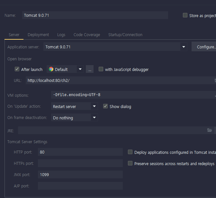Uncheck the Show dialog checkbox

(x=105, y=106)
